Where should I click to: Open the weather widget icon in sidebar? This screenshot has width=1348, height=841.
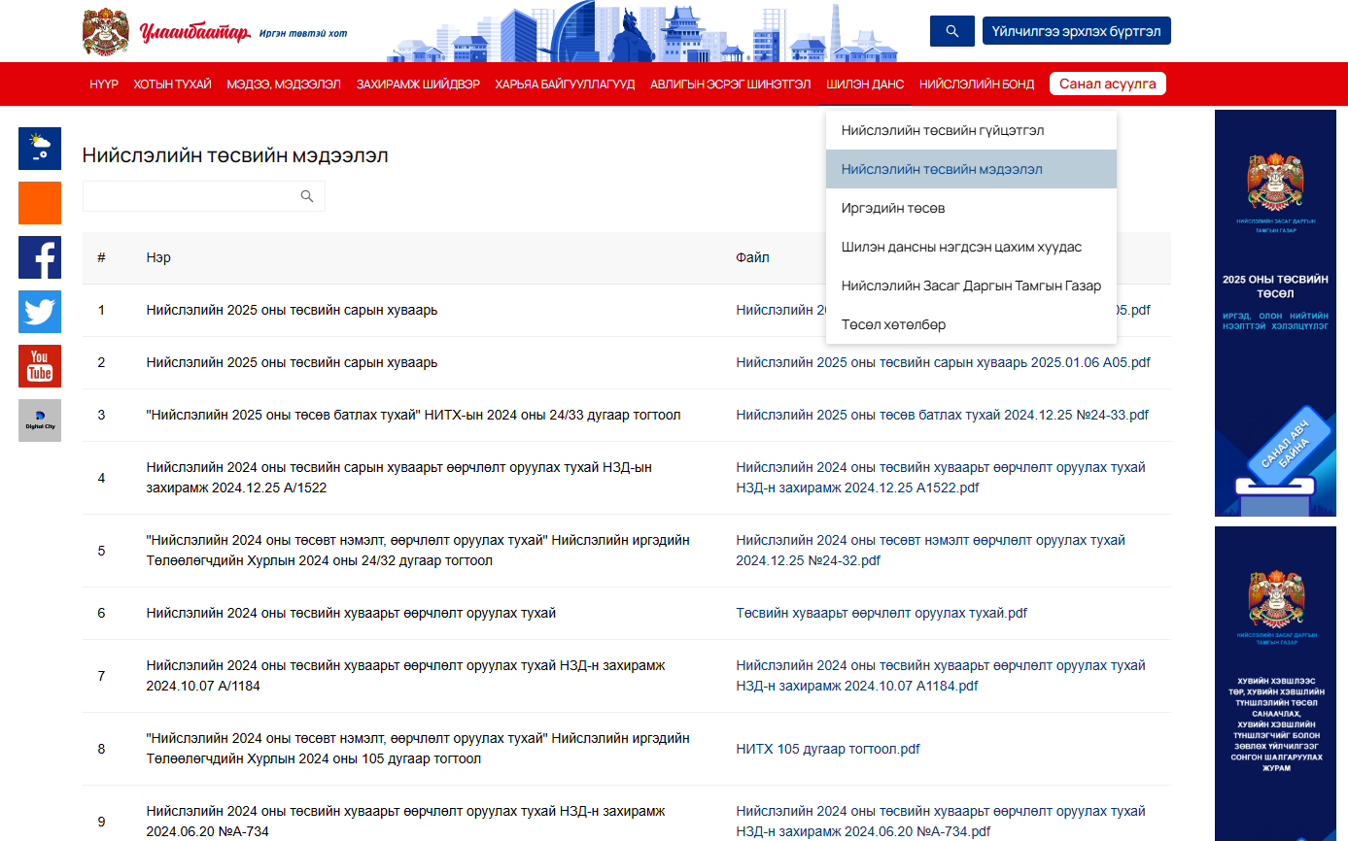[40, 149]
